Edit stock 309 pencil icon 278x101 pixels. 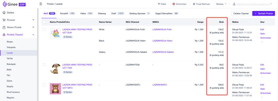click(223, 85)
